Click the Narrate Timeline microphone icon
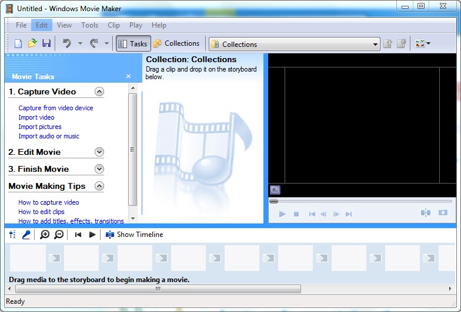Viewport: 461px width, 312px height. 26,235
